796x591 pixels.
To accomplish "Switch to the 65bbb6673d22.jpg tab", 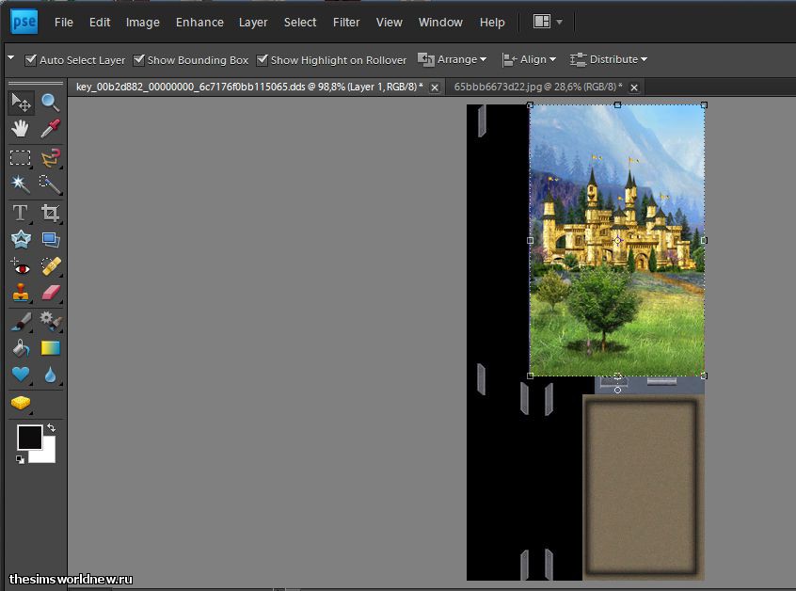I will 537,87.
